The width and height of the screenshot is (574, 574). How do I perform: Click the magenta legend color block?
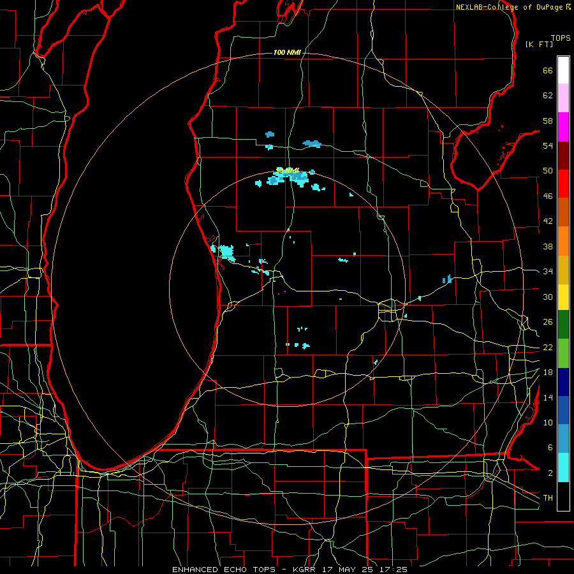(x=563, y=127)
